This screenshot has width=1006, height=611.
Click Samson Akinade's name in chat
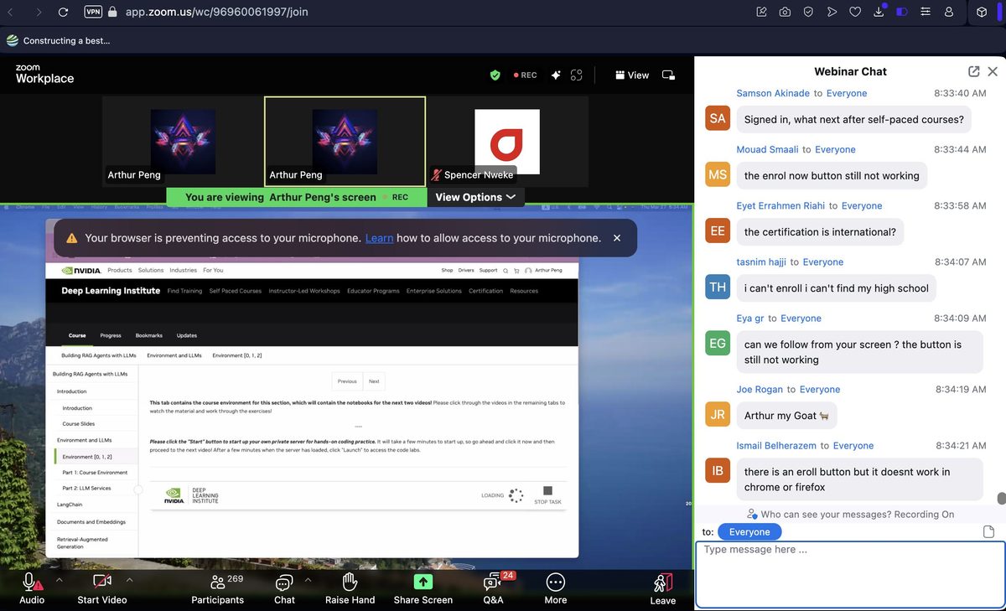pos(773,93)
